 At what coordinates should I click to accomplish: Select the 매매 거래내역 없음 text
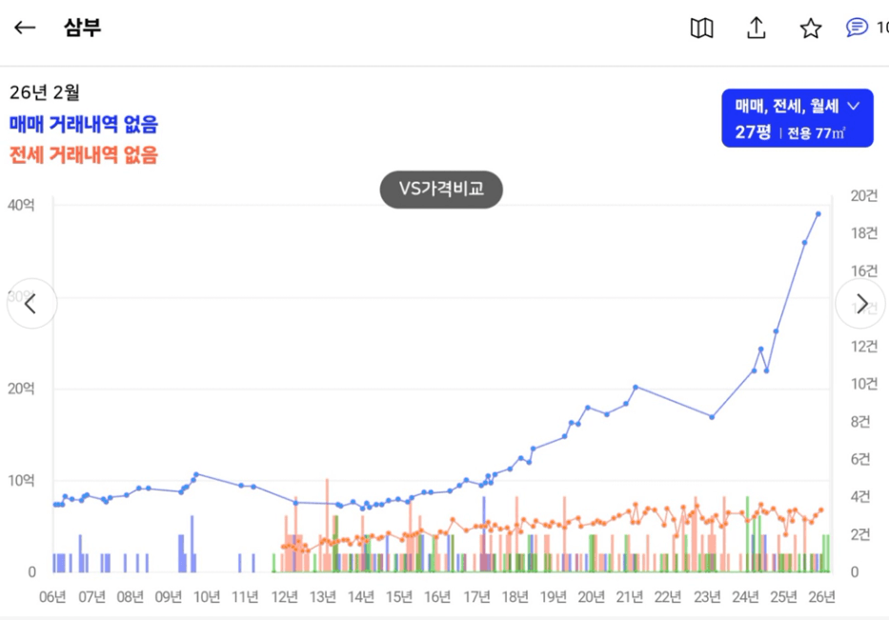click(84, 124)
